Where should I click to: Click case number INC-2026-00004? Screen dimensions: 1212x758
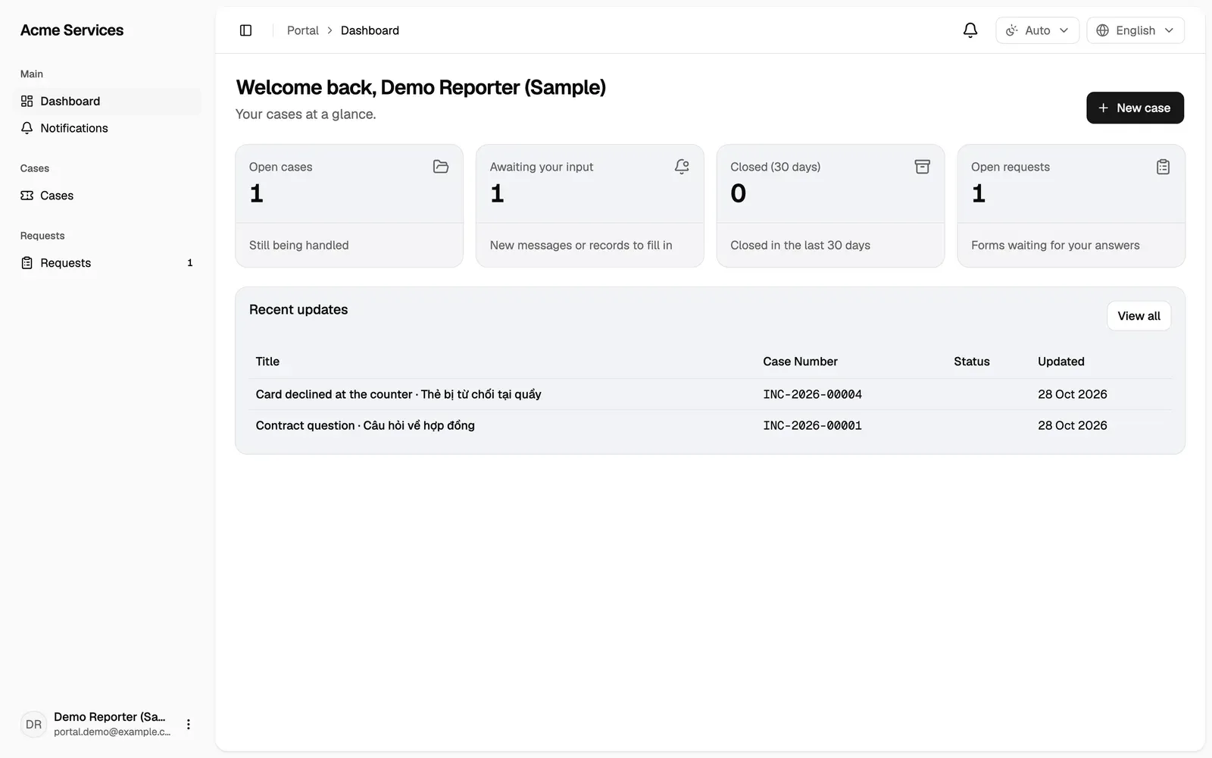(812, 394)
